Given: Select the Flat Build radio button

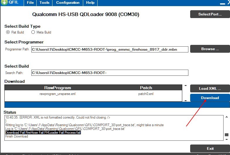Looking at the screenshot, I should click(8, 32).
